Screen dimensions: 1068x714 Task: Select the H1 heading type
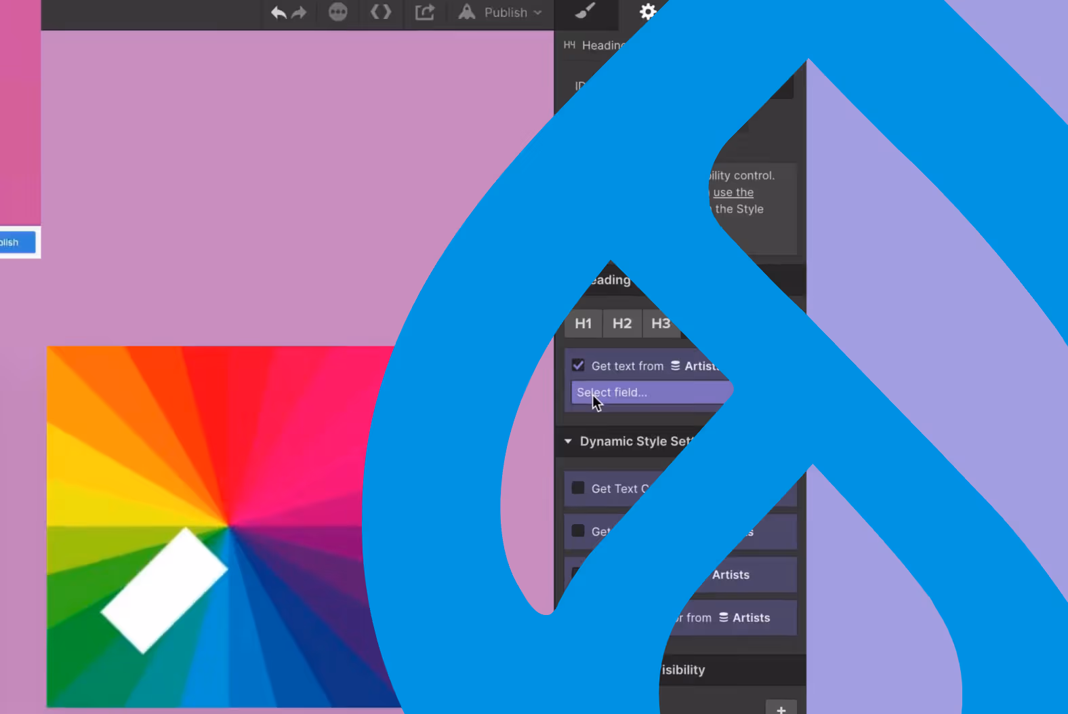[x=583, y=323]
